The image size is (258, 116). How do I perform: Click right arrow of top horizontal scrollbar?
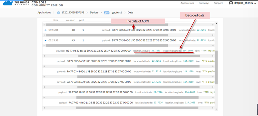pos(213,25)
